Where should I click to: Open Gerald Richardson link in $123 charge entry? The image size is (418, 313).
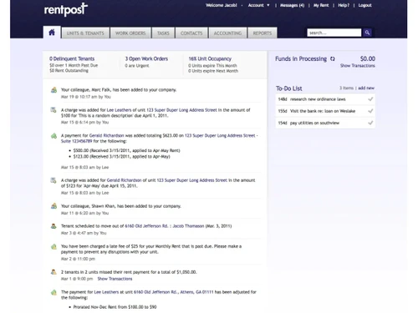coord(124,180)
